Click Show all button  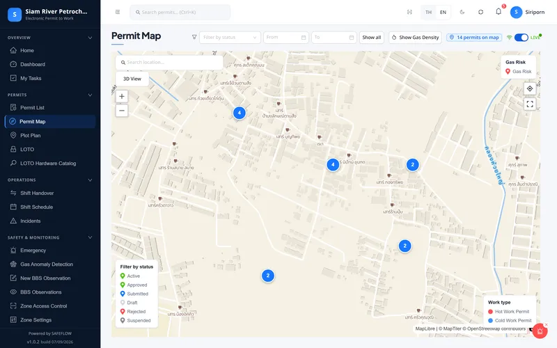coord(372,38)
